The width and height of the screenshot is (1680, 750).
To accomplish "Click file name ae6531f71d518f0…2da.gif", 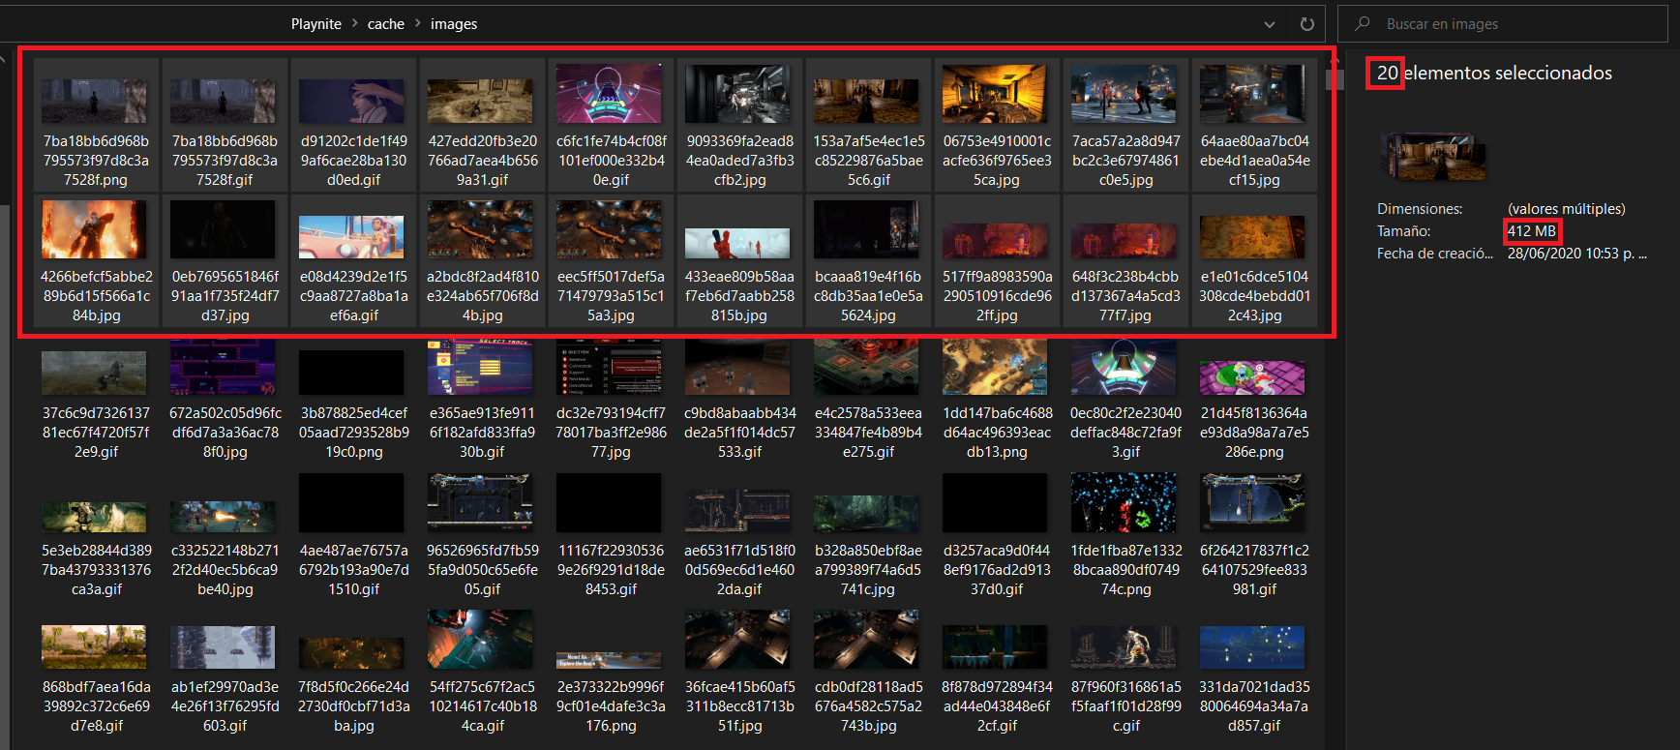I will click(739, 570).
